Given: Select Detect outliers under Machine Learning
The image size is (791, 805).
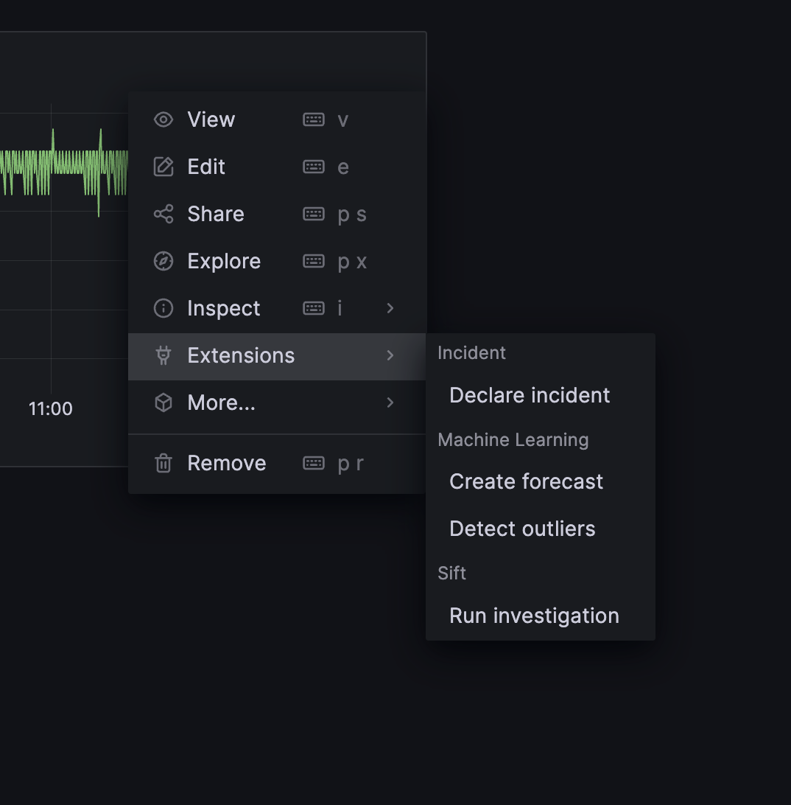Looking at the screenshot, I should click(522, 529).
